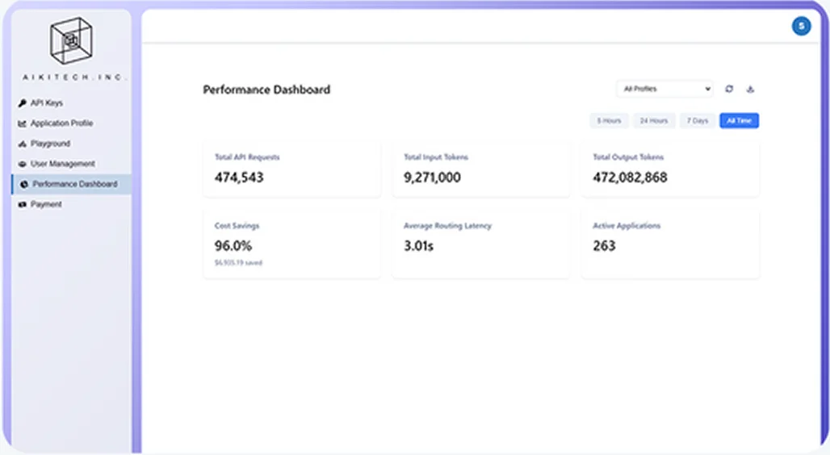Click the AikiTech cube logo
This screenshot has height=455, width=830.
72,40
